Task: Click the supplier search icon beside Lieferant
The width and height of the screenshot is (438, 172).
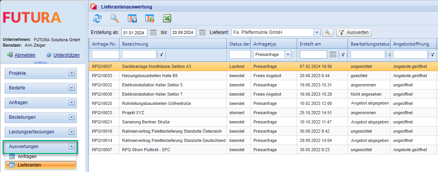Action: (x=328, y=32)
